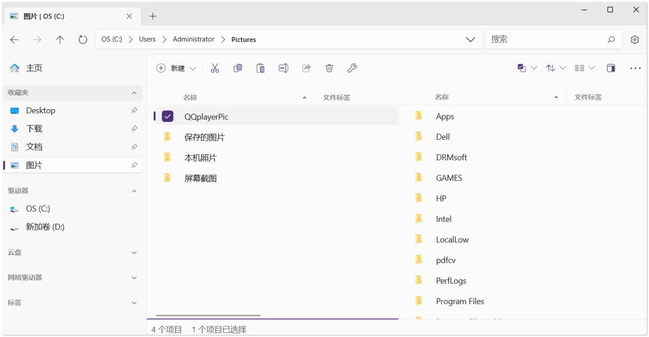
Task: Expand the 云盘 sidebar section
Action: pyautogui.click(x=134, y=253)
